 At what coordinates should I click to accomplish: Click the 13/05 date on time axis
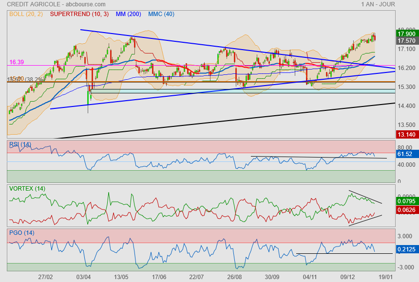click(121, 276)
